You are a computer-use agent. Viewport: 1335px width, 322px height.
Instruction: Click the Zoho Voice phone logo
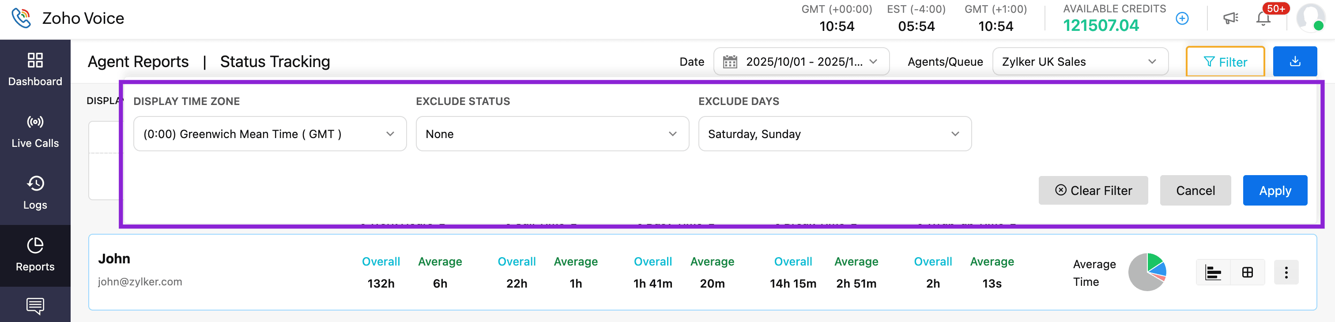21,18
